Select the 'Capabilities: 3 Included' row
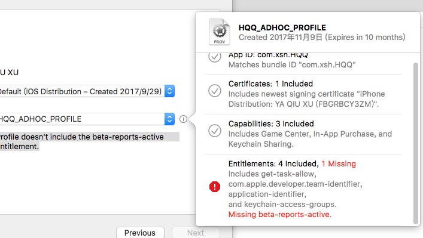This screenshot has width=423, height=238. click(303, 134)
